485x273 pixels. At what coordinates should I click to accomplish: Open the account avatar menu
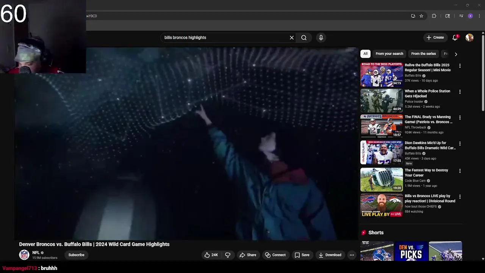[x=469, y=38]
